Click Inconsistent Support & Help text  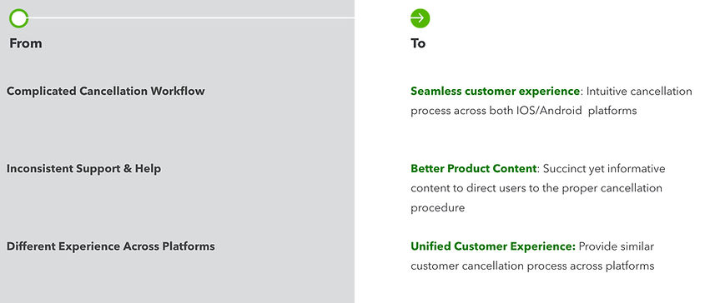coord(83,169)
